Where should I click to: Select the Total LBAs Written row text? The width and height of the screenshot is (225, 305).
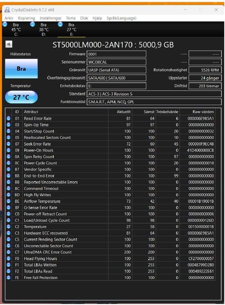(x=40, y=265)
